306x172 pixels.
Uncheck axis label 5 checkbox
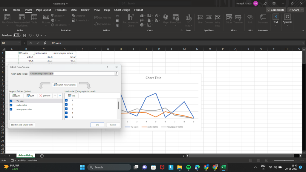(x=66, y=117)
